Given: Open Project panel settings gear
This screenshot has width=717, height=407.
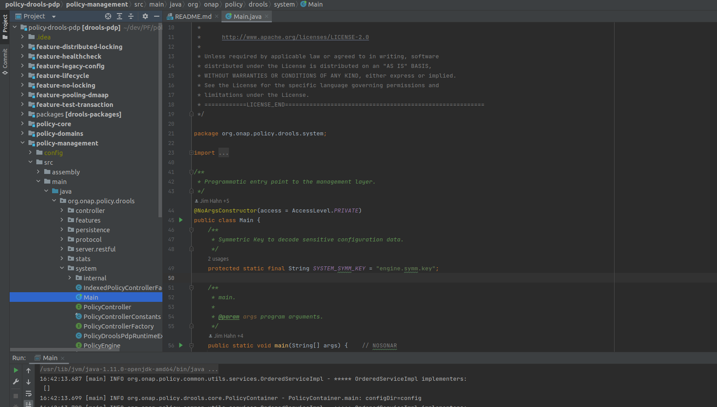Looking at the screenshot, I should click(145, 16).
